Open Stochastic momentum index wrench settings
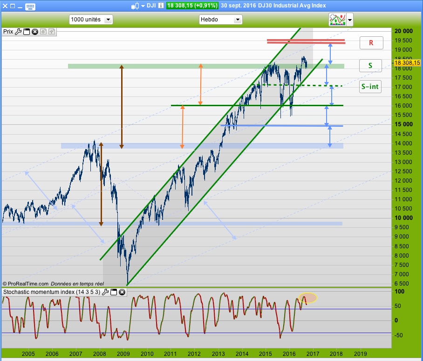Image resolution: width=423 pixels, height=361 pixels. tap(105, 292)
